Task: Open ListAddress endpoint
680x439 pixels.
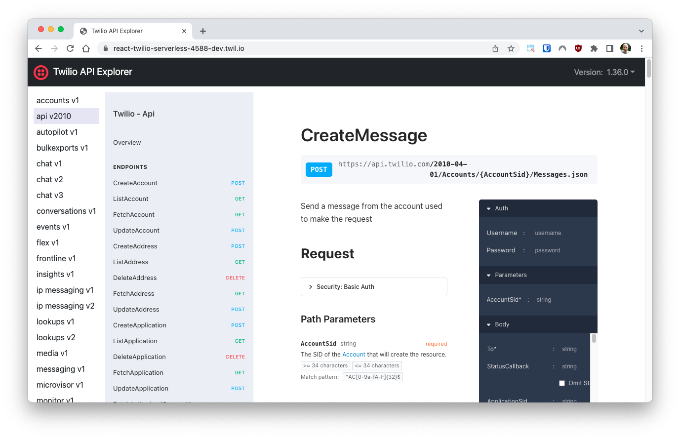Action: pyautogui.click(x=179, y=262)
